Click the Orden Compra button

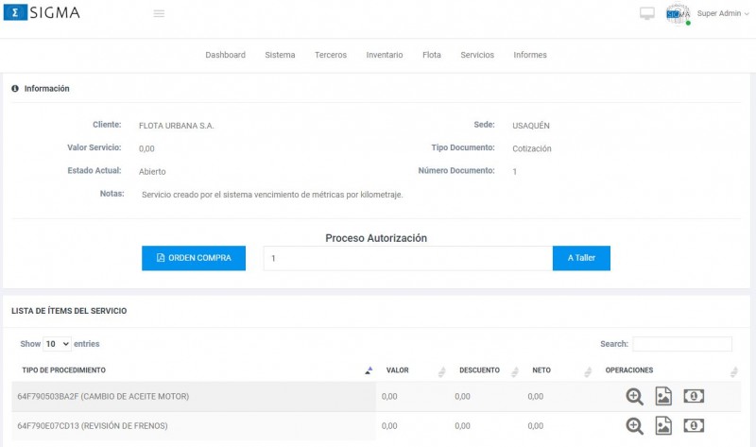pyautogui.click(x=194, y=258)
